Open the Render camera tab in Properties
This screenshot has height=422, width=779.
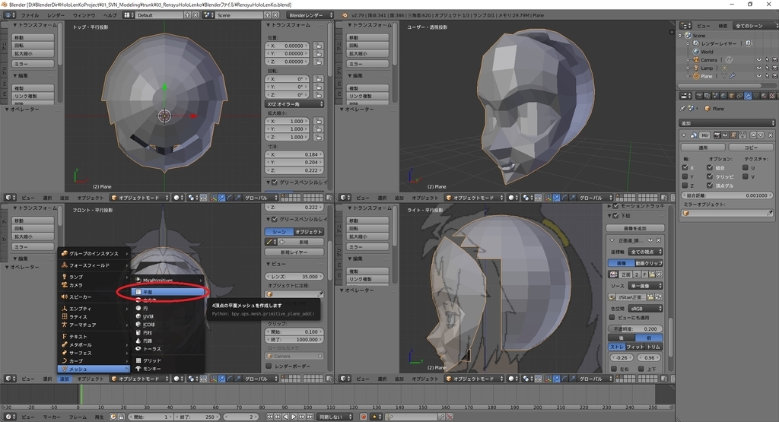699,96
